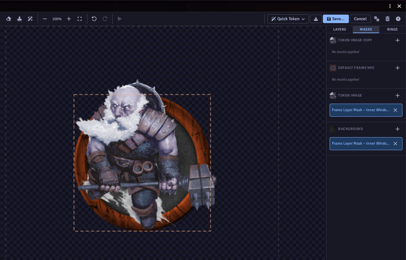406x260 pixels.
Task: Add a mask to Default Frame NPC
Action: point(398,68)
